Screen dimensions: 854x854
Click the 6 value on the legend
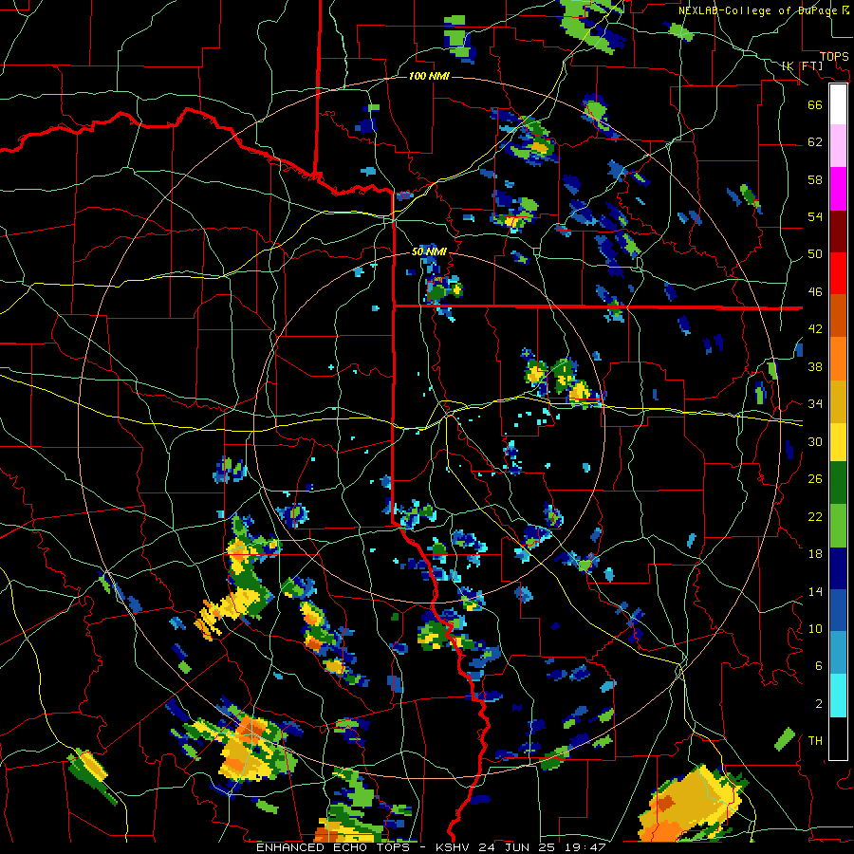[x=819, y=666]
